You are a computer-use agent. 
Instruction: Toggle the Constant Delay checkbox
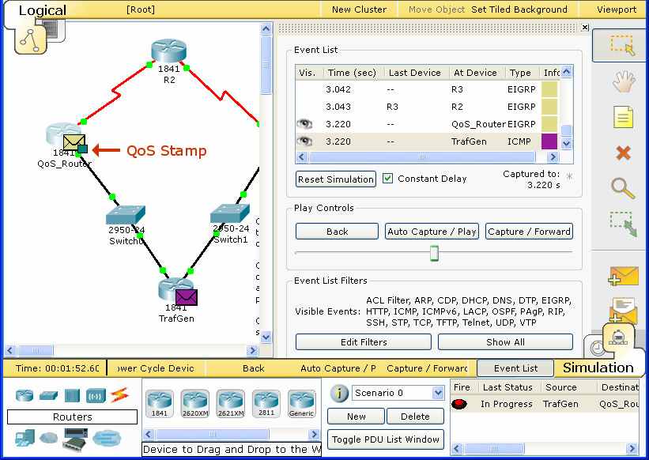click(387, 179)
